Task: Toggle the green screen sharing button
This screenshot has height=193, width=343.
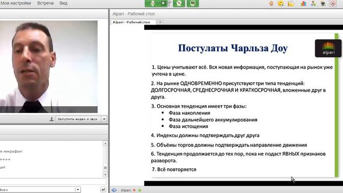Action: pyautogui.click(x=193, y=3)
